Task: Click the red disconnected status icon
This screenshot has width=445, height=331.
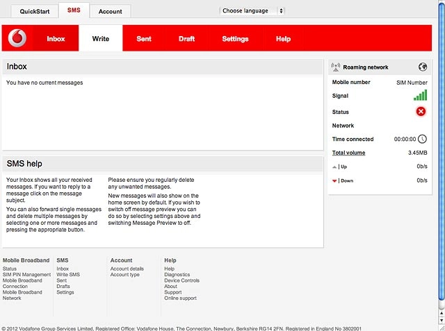Action: coord(421,112)
